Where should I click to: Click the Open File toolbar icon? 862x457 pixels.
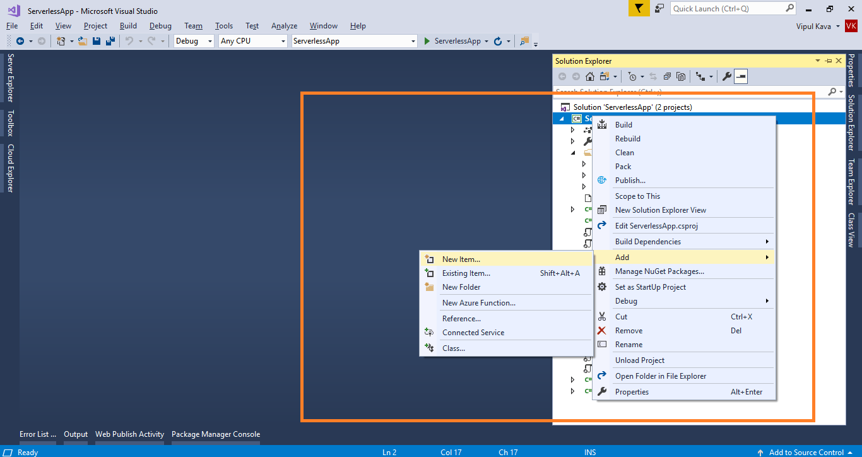[x=82, y=41]
